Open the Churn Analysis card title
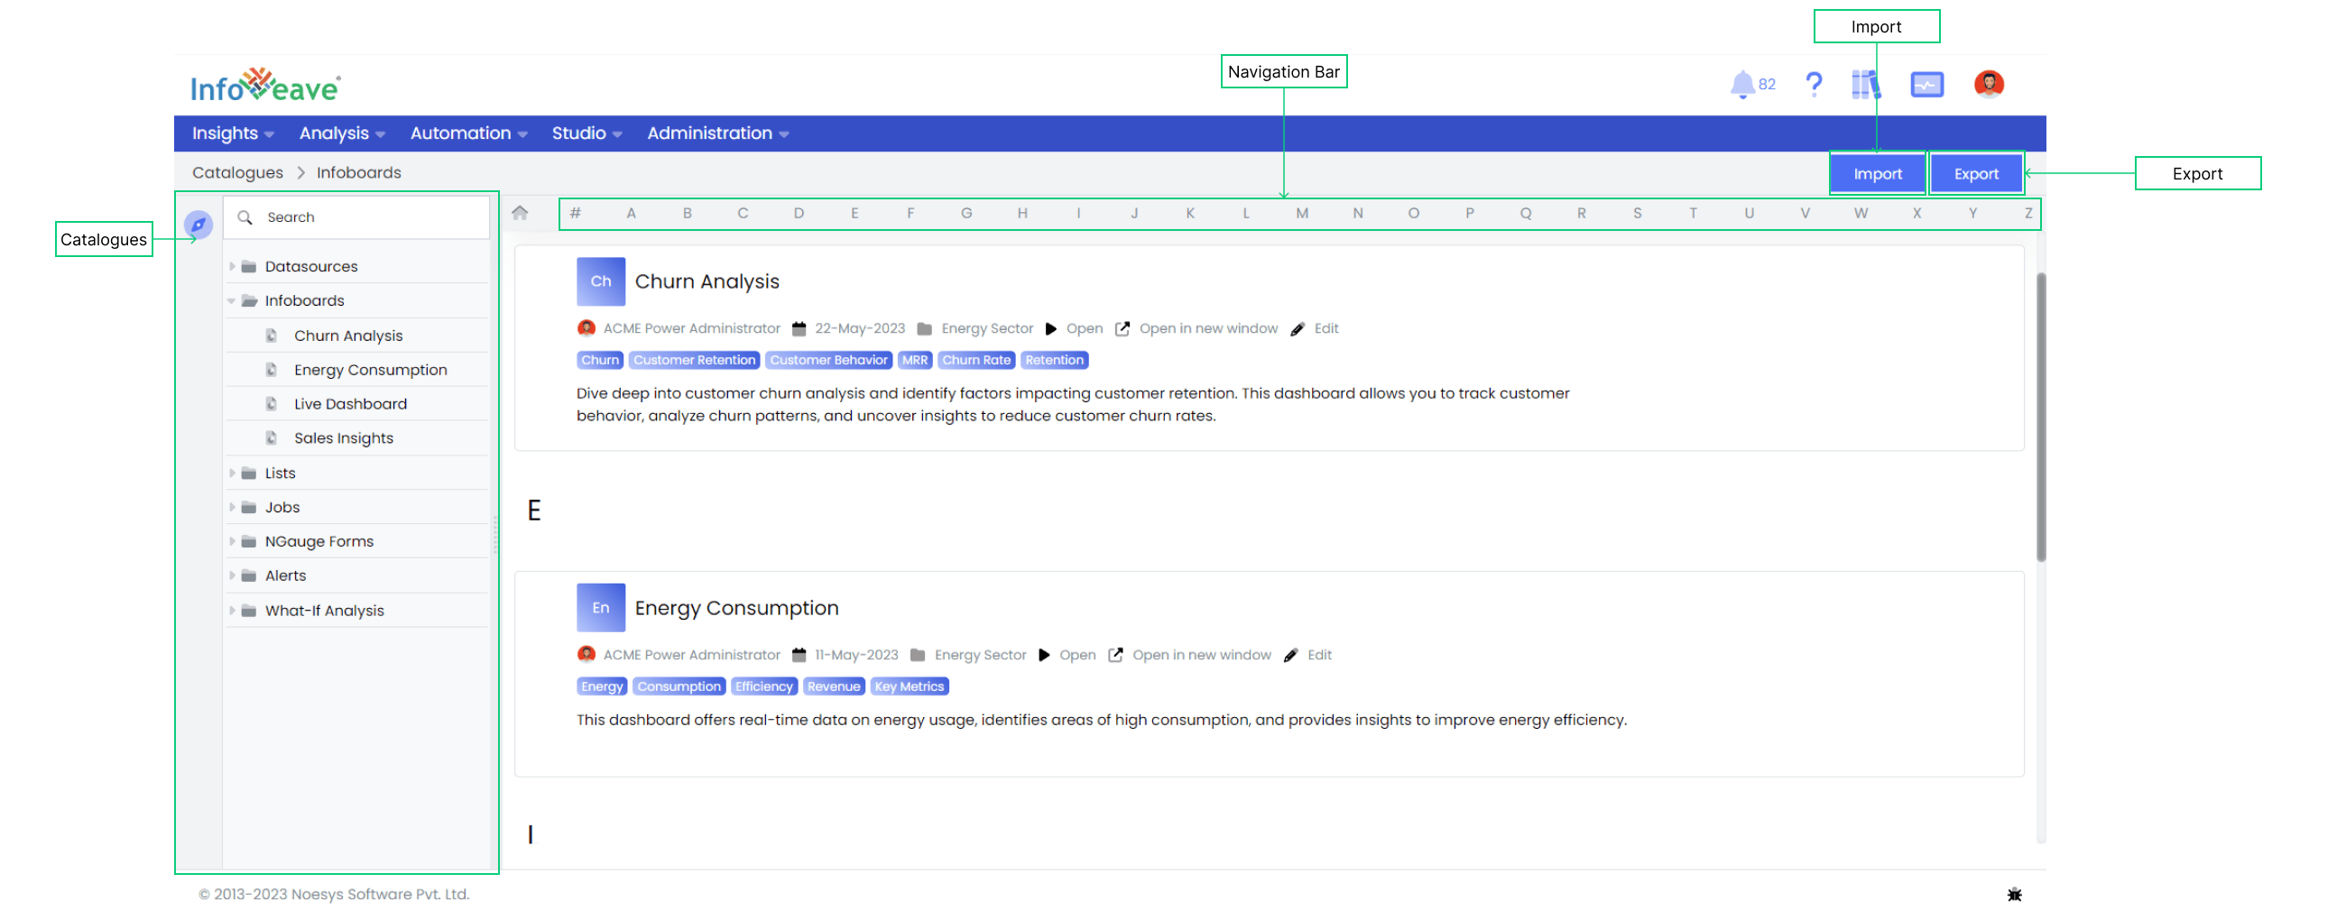Viewport: 2346px width, 920px height. [x=707, y=282]
